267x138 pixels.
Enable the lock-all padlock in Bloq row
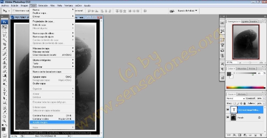click(244, 103)
